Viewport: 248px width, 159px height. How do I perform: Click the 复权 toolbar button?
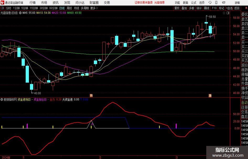(x=177, y=8)
